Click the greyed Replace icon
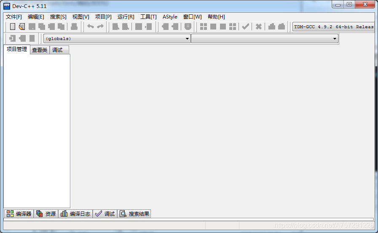The image size is (378, 233). (x=125, y=26)
